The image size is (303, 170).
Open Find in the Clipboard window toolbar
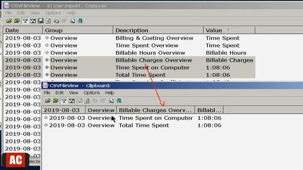pyautogui.click(x=111, y=101)
